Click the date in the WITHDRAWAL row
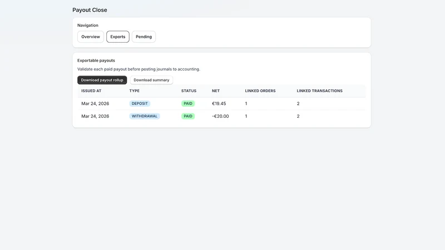 tap(95, 116)
